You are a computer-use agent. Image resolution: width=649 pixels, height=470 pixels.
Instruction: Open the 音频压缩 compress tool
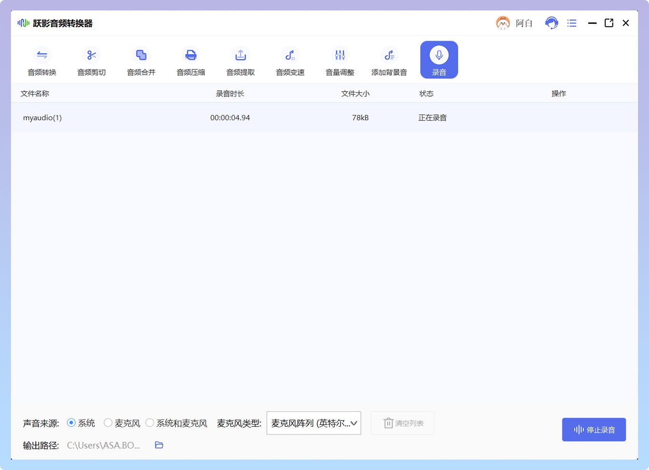pos(191,61)
